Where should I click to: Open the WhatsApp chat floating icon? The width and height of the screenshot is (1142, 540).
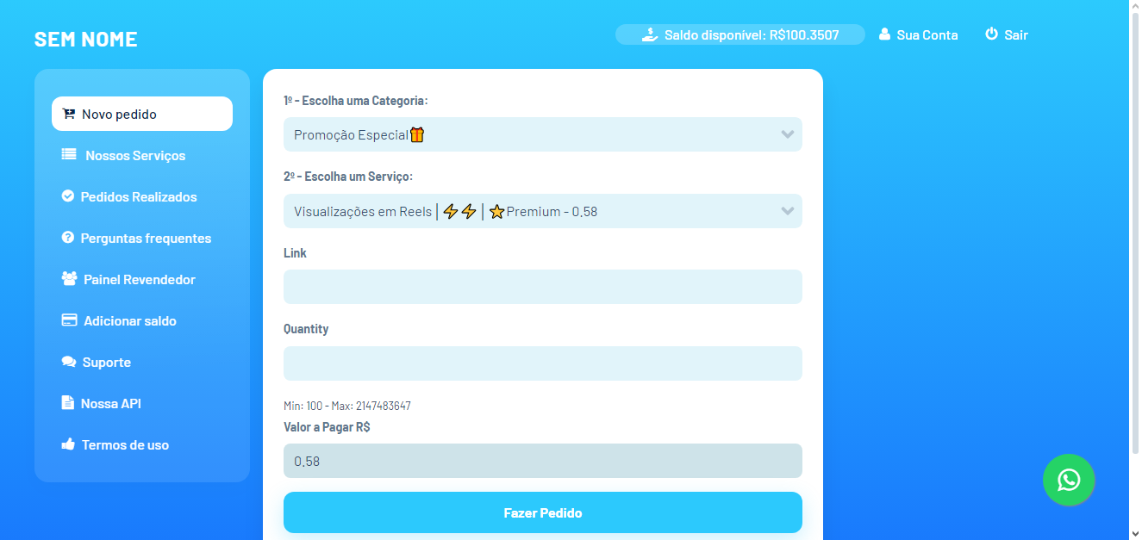pos(1069,480)
